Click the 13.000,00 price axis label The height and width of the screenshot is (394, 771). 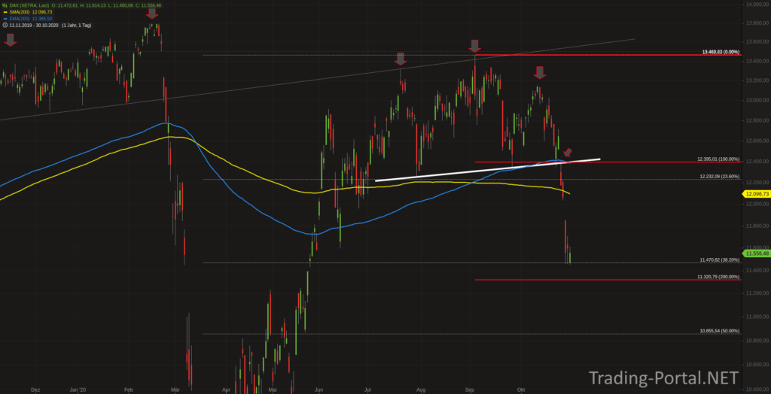click(x=757, y=100)
